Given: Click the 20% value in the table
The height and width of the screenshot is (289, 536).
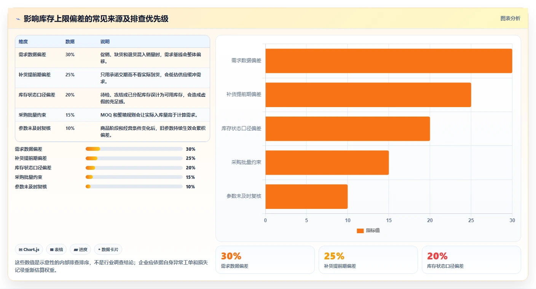Looking at the screenshot, I should point(70,95).
